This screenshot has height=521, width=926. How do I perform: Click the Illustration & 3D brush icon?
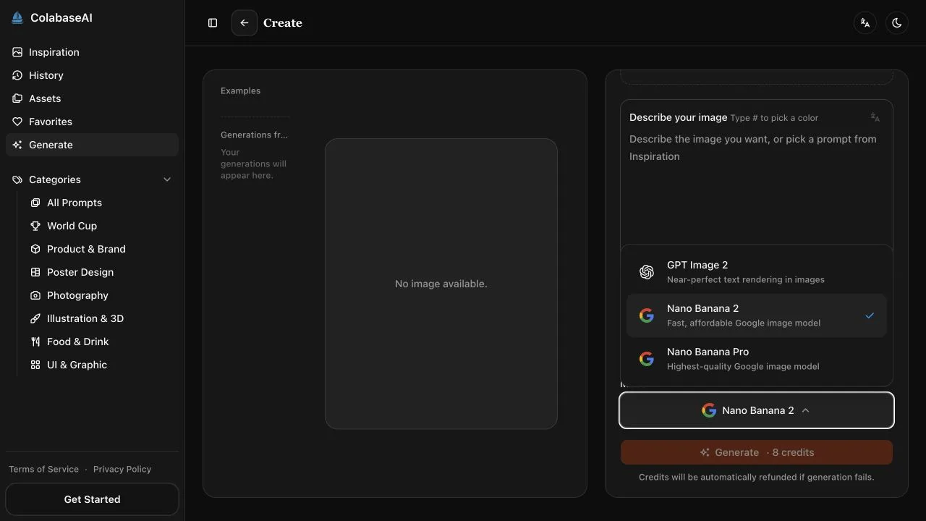pyautogui.click(x=35, y=318)
